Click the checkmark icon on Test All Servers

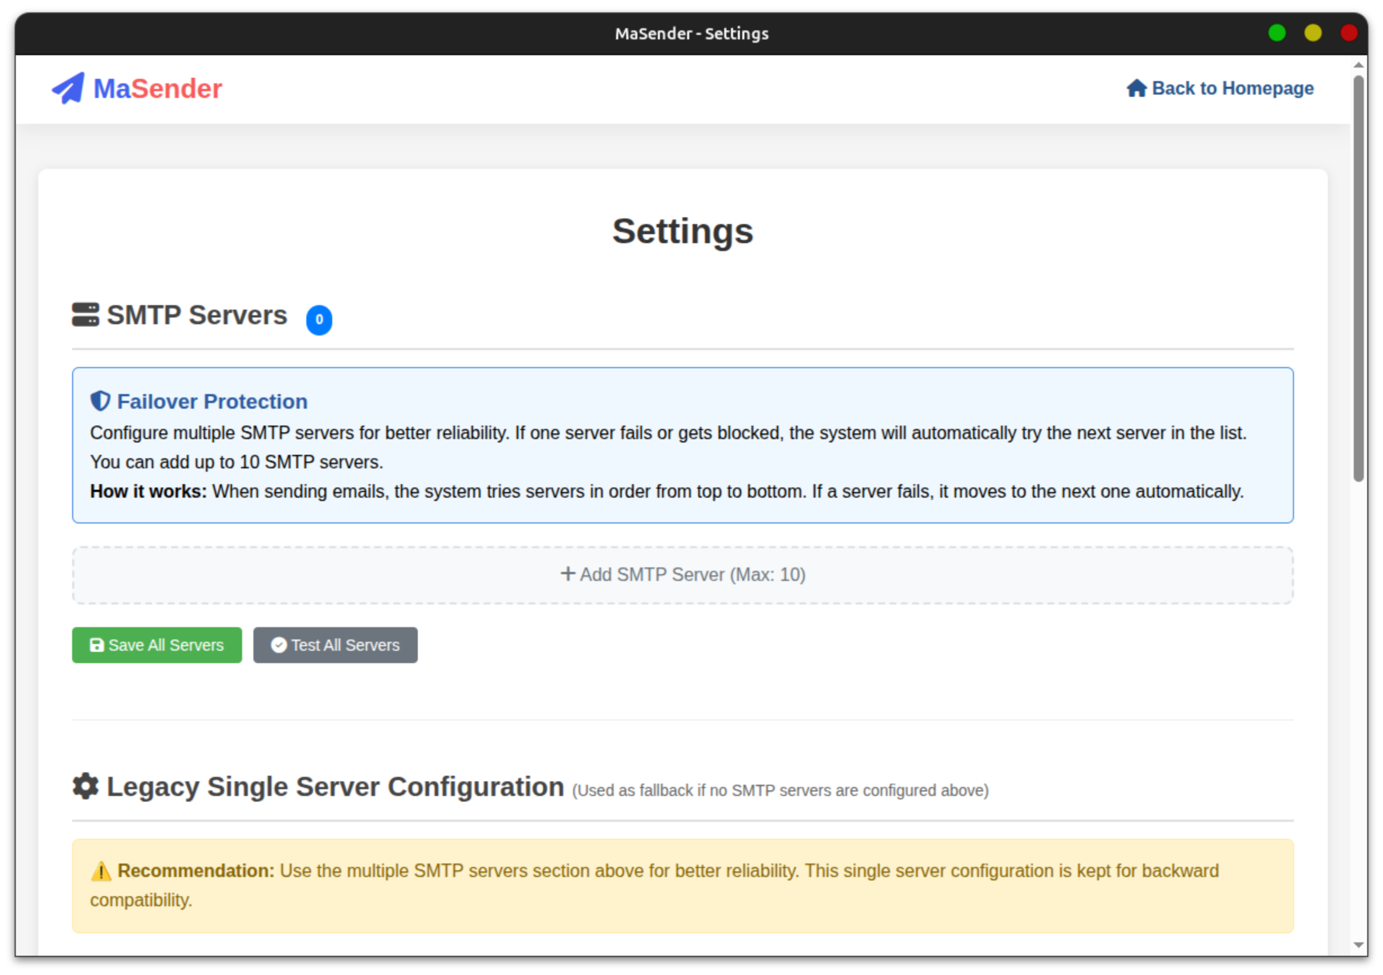pos(279,646)
